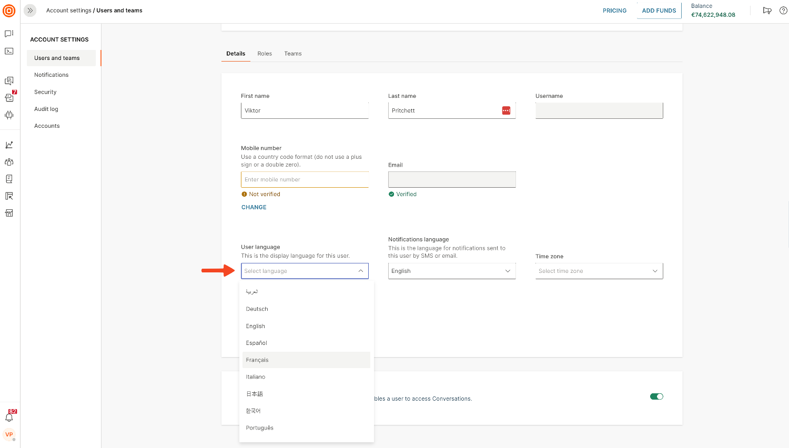
Task: Collapse the User language dropdown
Action: point(360,271)
